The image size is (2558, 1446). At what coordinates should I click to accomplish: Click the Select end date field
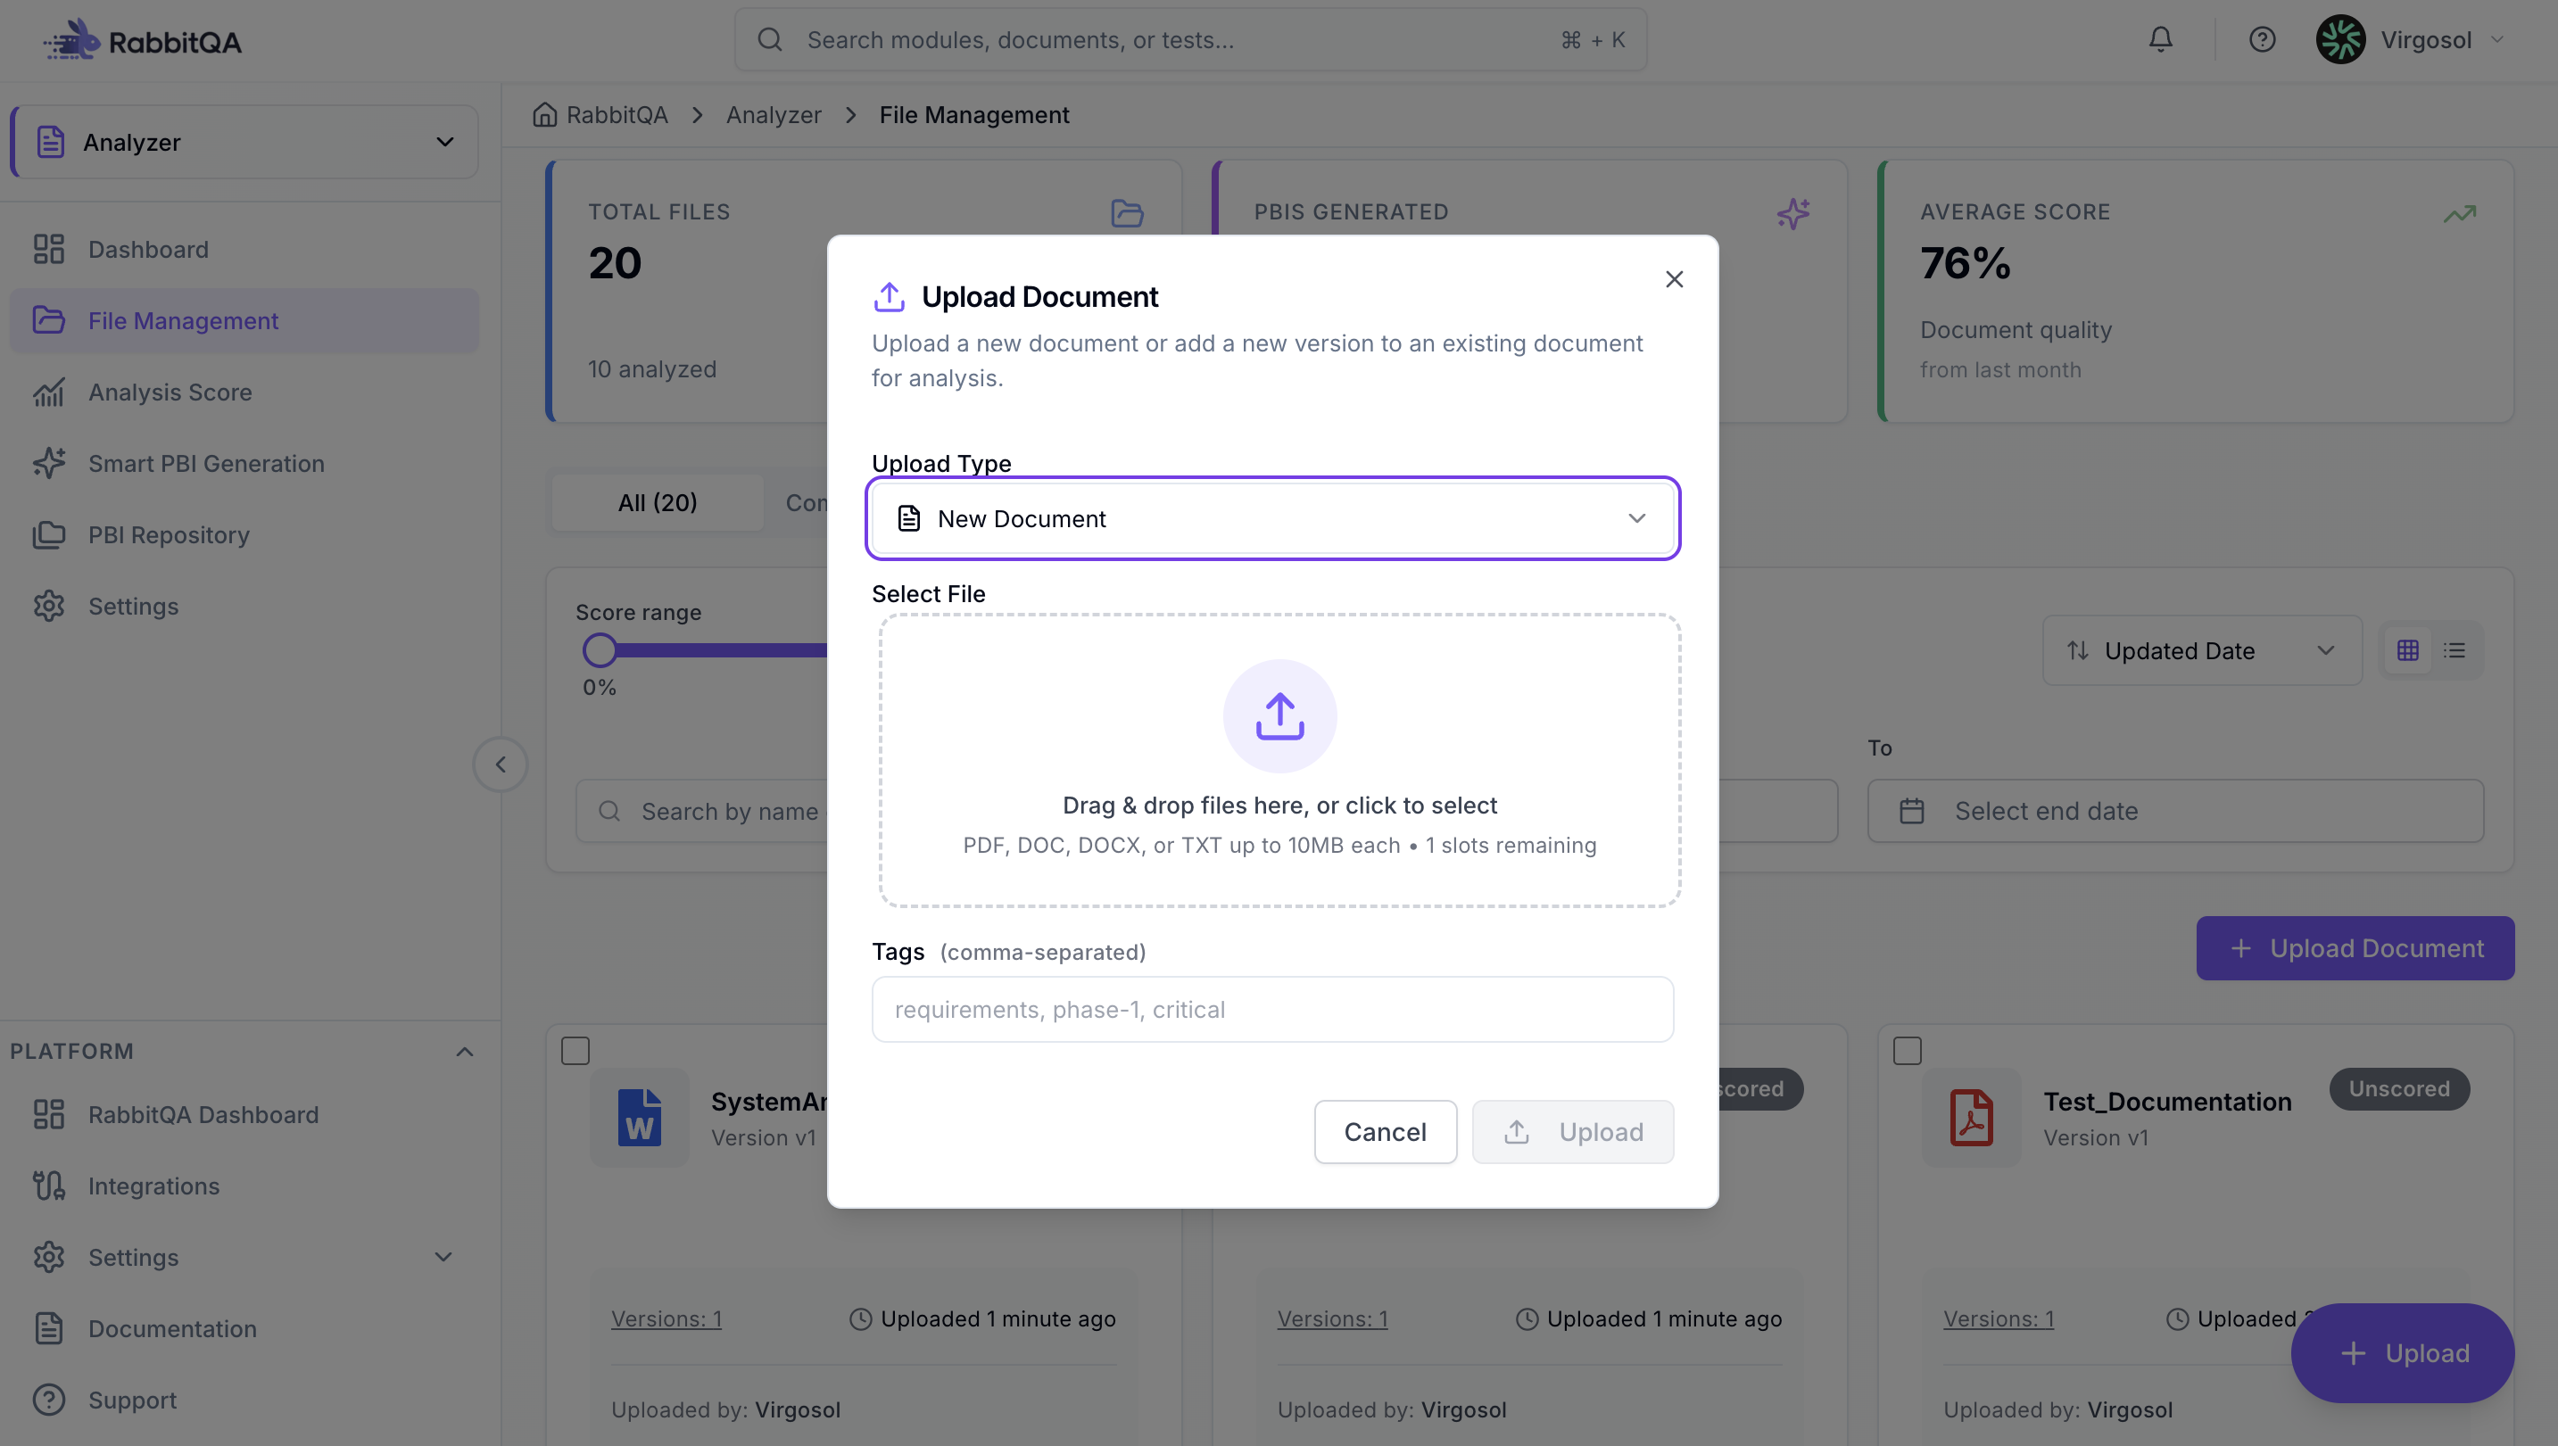pyautogui.click(x=2176, y=812)
